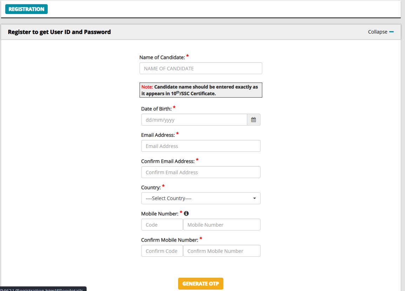The height and width of the screenshot is (291, 405).
Task: Click the dd/mm/yyyy date field
Action: (x=194, y=120)
